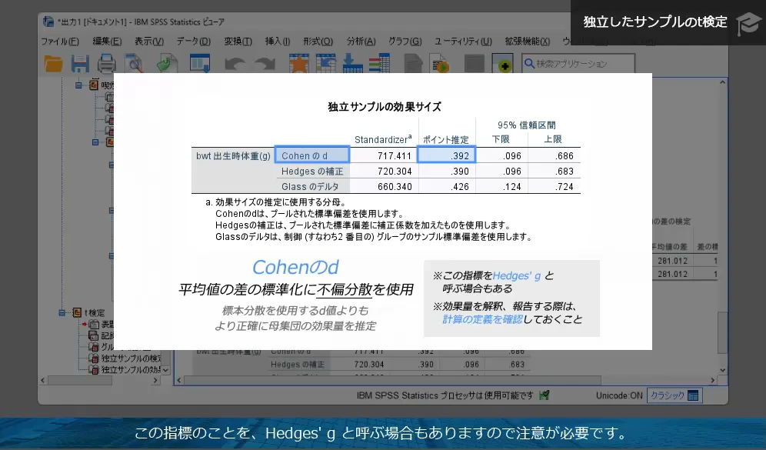Save the output document with the Save icon
This screenshot has width=766, height=450.
tap(79, 65)
